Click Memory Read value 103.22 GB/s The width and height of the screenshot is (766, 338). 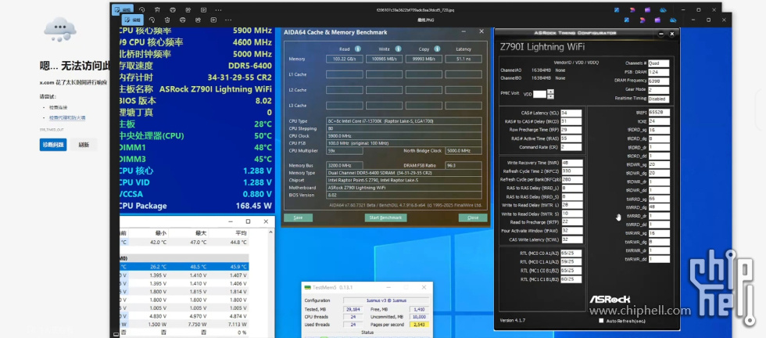tap(345, 59)
